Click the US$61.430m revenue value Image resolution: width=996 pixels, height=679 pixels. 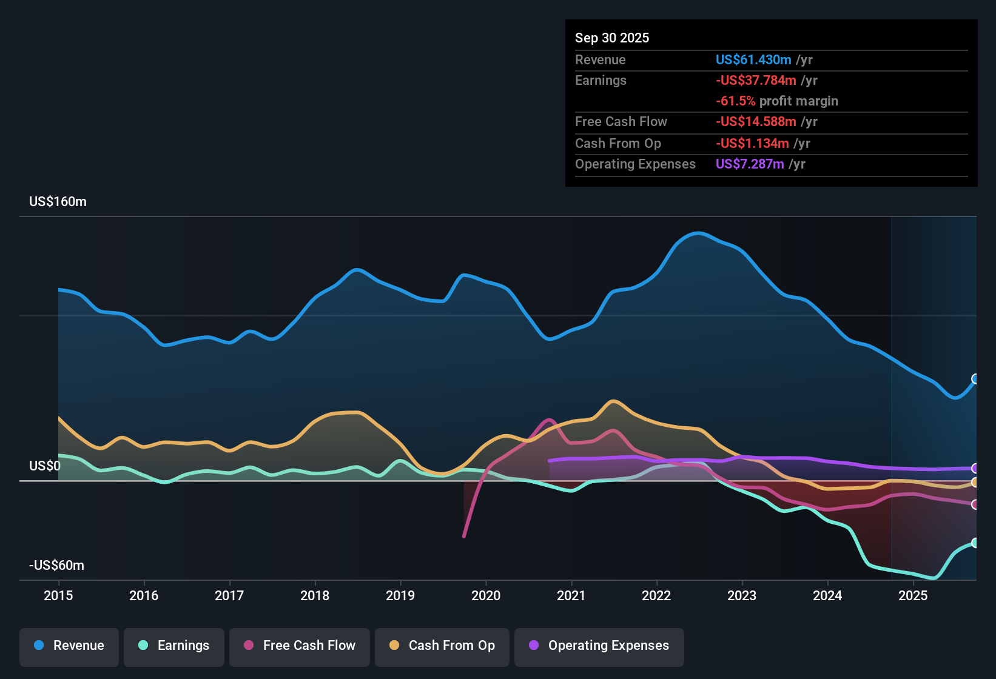click(753, 60)
